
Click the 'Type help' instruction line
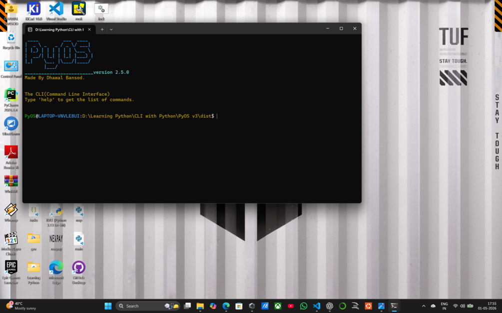point(79,100)
